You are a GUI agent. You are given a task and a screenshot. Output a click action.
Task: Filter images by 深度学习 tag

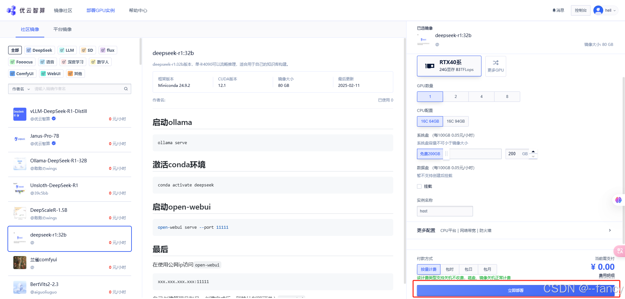pos(73,62)
